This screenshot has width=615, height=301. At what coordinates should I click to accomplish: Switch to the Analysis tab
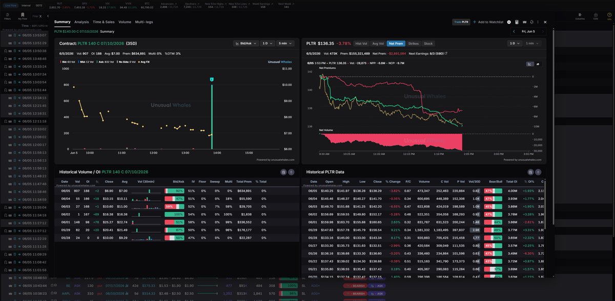[81, 22]
